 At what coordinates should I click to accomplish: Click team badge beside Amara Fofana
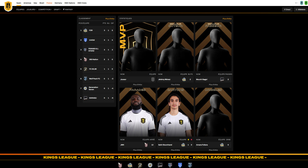click(x=222, y=145)
